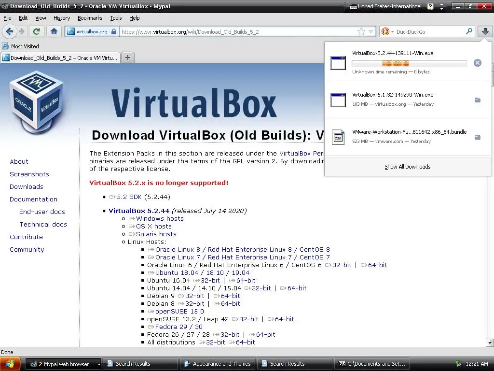
Task: Open the Tools menu
Action: point(116,18)
